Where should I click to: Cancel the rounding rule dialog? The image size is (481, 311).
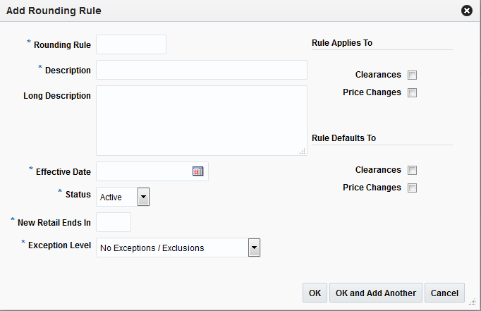444,293
